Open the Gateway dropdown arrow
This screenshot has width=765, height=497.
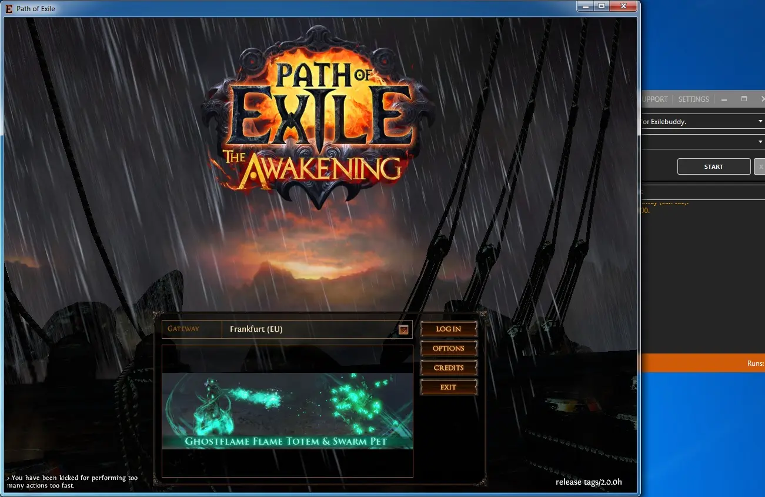(x=403, y=329)
